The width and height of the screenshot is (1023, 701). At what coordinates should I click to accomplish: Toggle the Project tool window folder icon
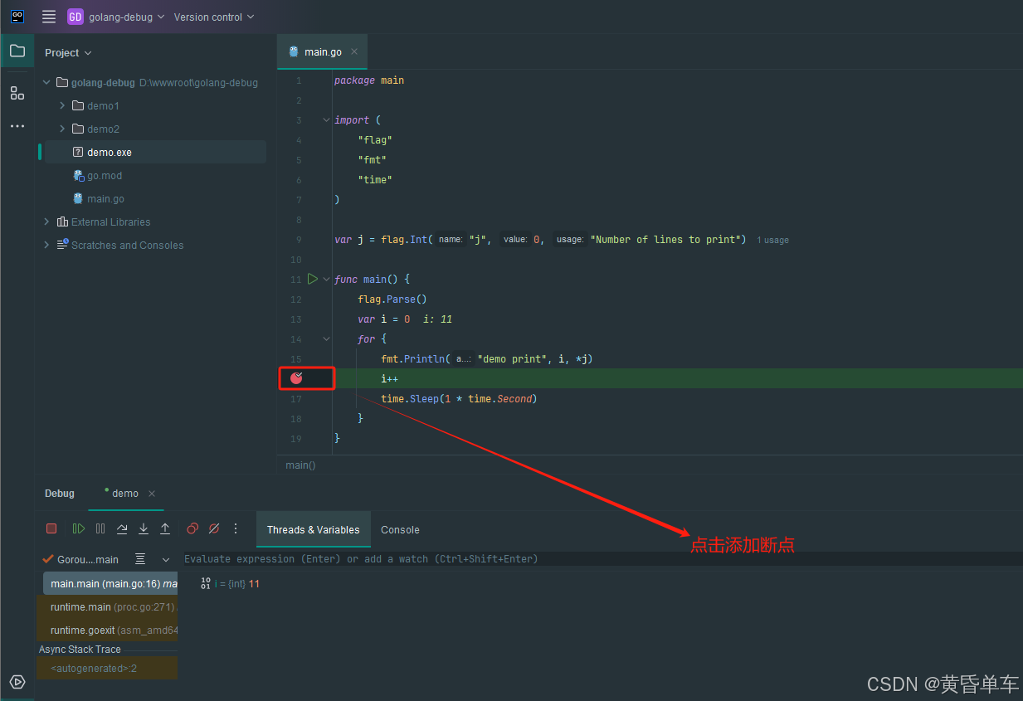click(x=17, y=51)
